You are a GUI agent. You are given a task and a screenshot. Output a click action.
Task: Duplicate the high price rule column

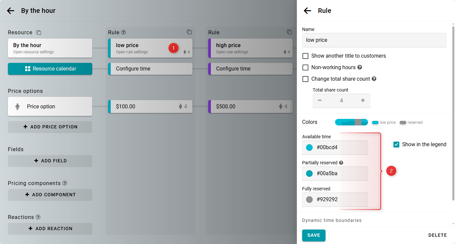pyautogui.click(x=289, y=32)
